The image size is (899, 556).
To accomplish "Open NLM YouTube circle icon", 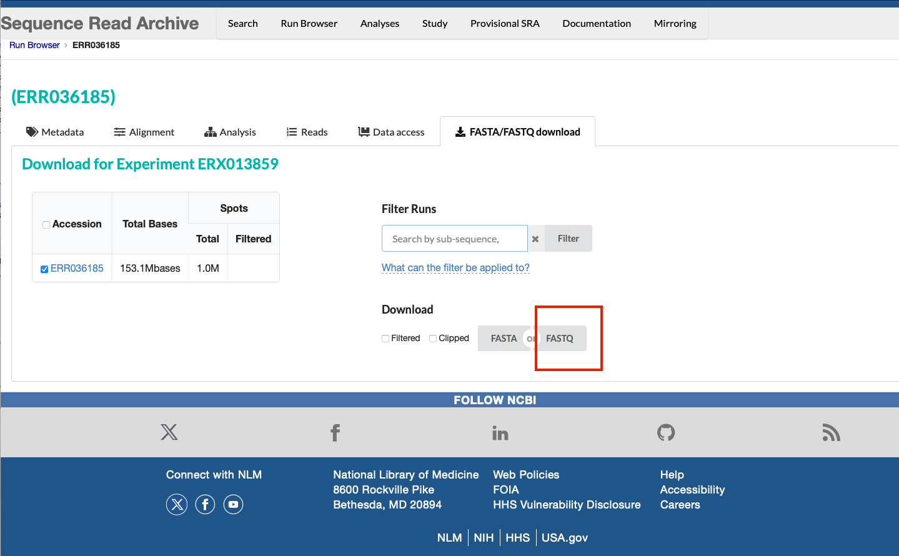I will coord(233,504).
